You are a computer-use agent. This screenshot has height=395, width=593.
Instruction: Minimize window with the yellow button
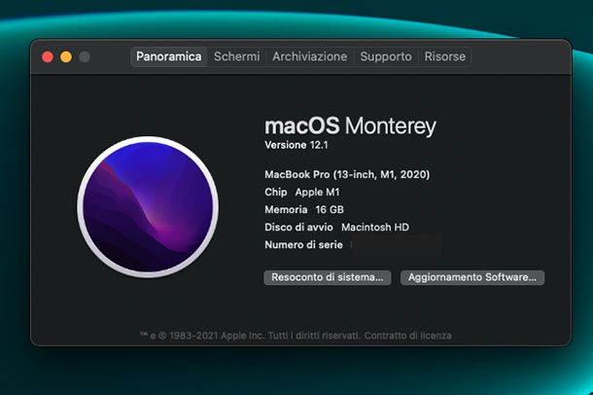coord(66,57)
